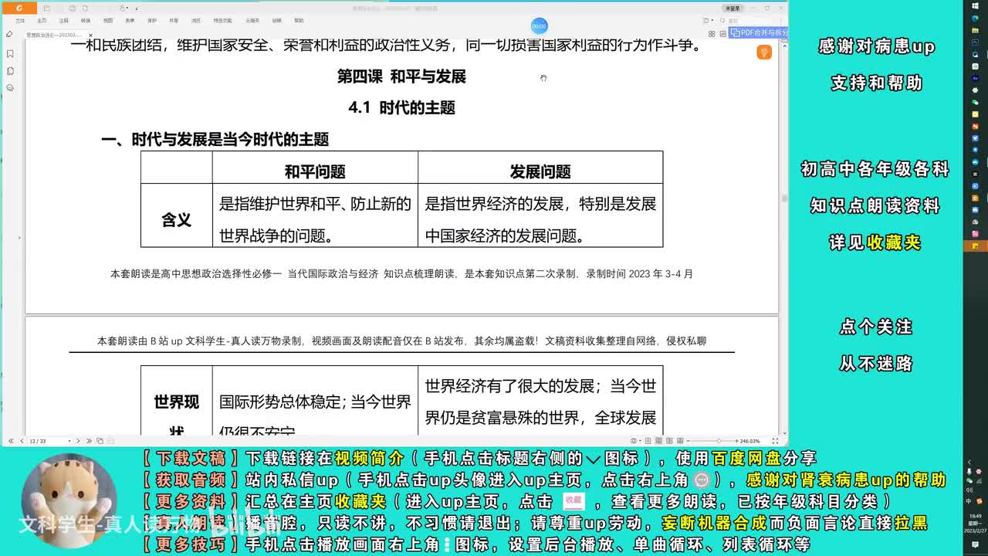This screenshot has width=988, height=556.
Task: Click the heading 4.1 时代的主题
Action: 401,108
